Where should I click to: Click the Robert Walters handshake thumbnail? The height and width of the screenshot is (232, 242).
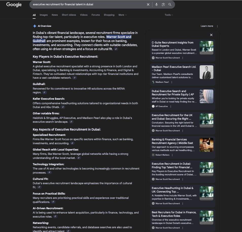click(206, 145)
